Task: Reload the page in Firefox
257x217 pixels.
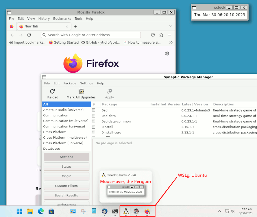Action: coord(29,35)
